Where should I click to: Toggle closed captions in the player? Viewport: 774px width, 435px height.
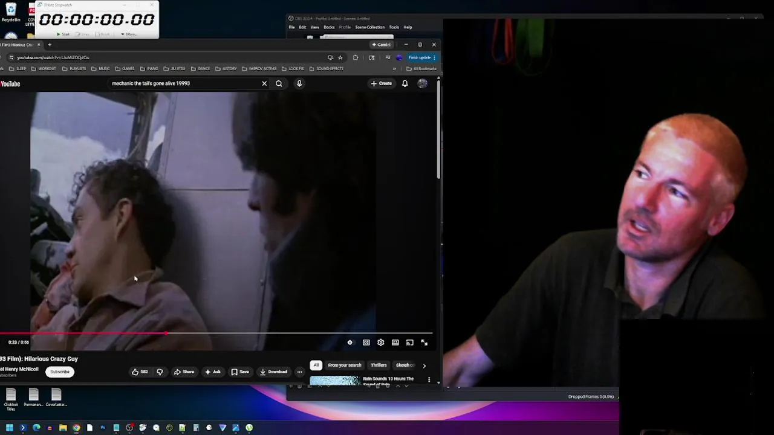366,343
